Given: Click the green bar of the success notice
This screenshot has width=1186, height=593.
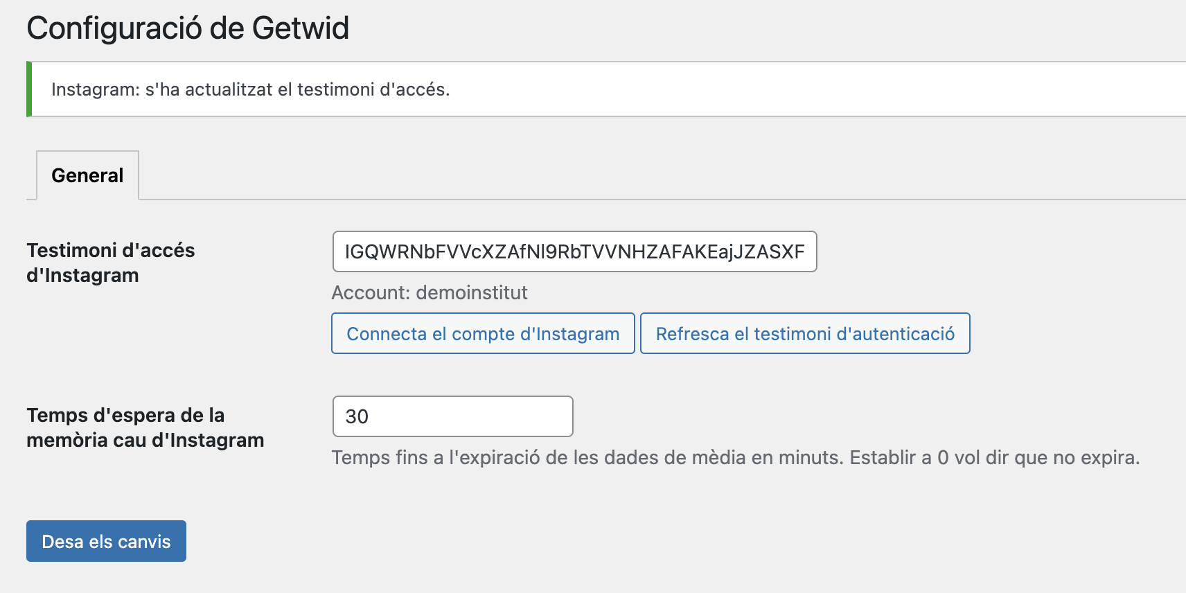Looking at the screenshot, I should coord(29,89).
